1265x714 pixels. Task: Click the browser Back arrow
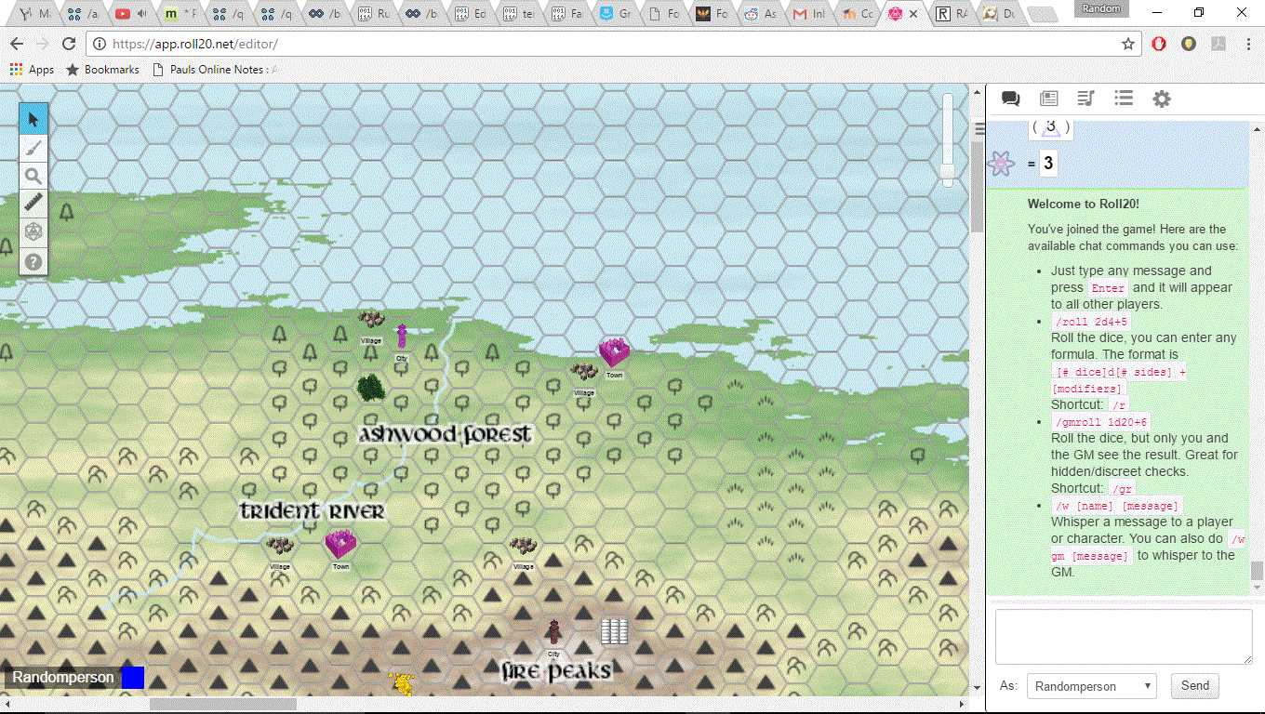pyautogui.click(x=16, y=44)
